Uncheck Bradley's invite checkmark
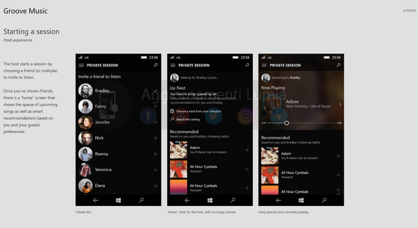 tap(155, 90)
